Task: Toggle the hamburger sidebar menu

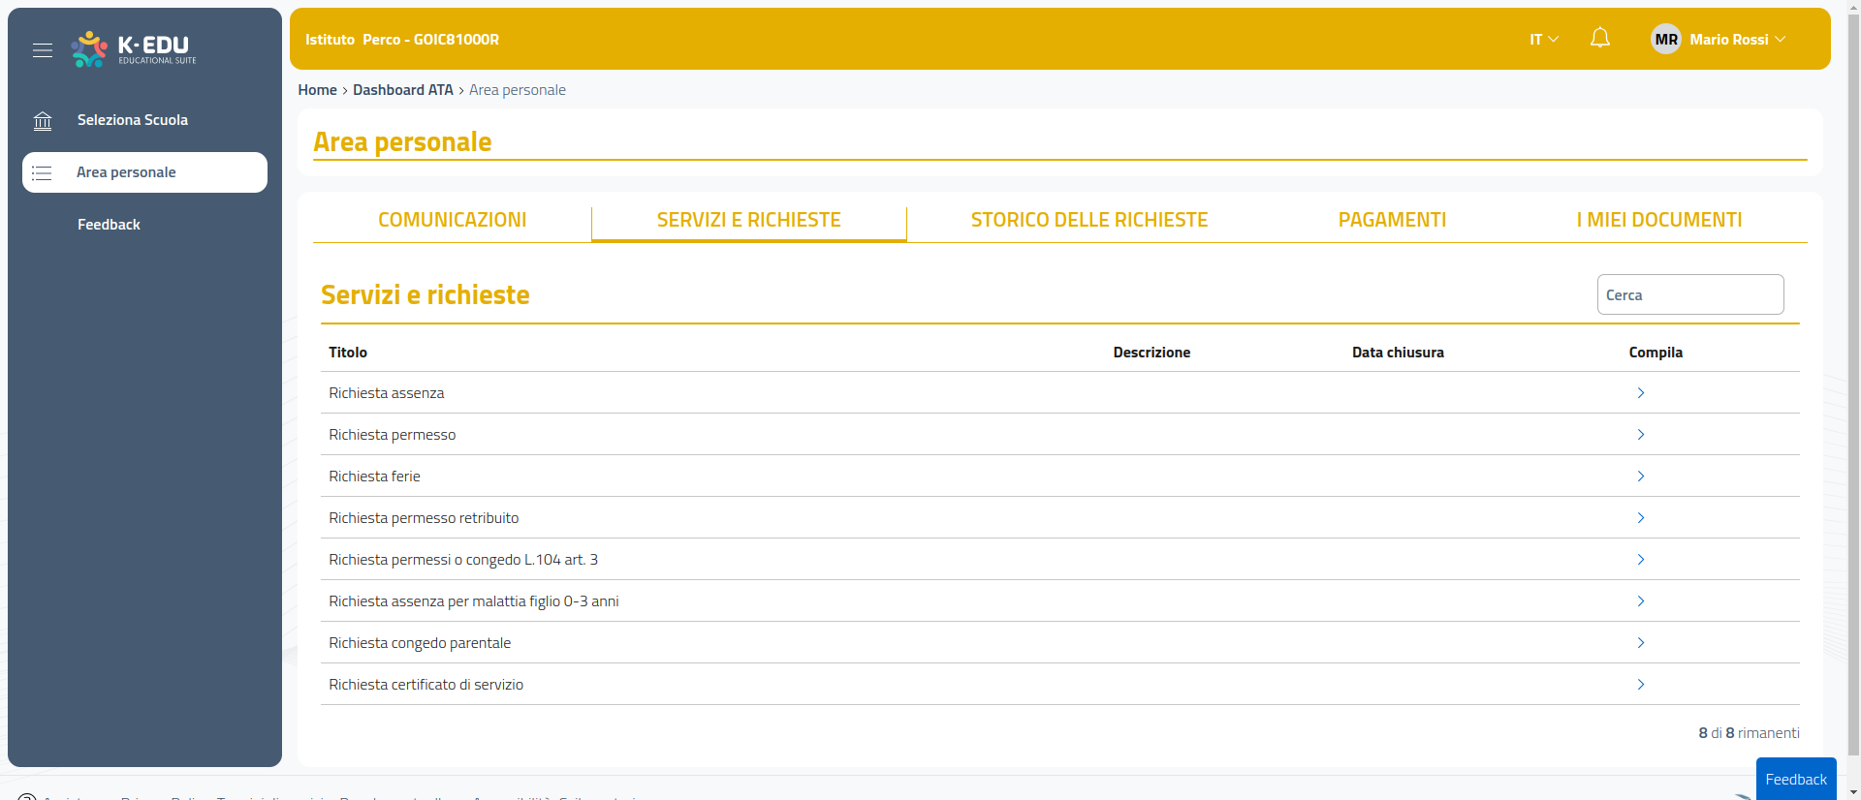Action: [42, 50]
